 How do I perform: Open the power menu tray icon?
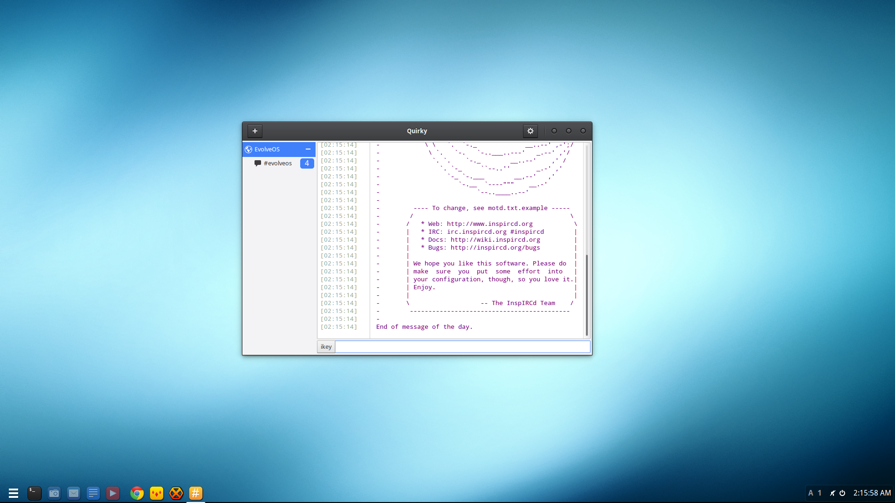click(x=842, y=493)
